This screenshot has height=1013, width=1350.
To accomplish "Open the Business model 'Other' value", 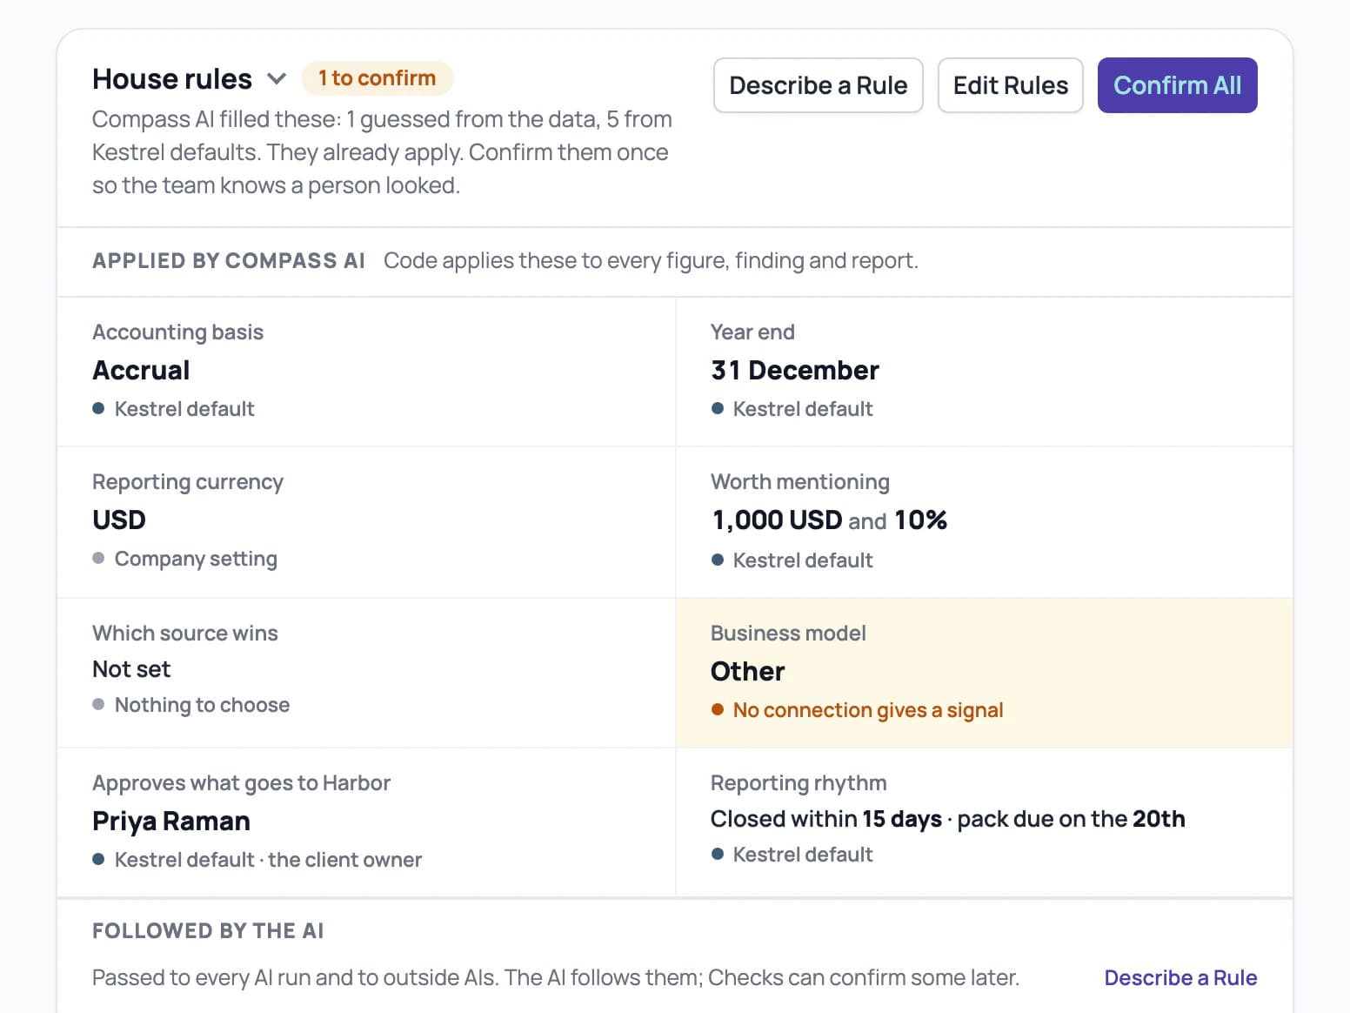I will tap(747, 671).
